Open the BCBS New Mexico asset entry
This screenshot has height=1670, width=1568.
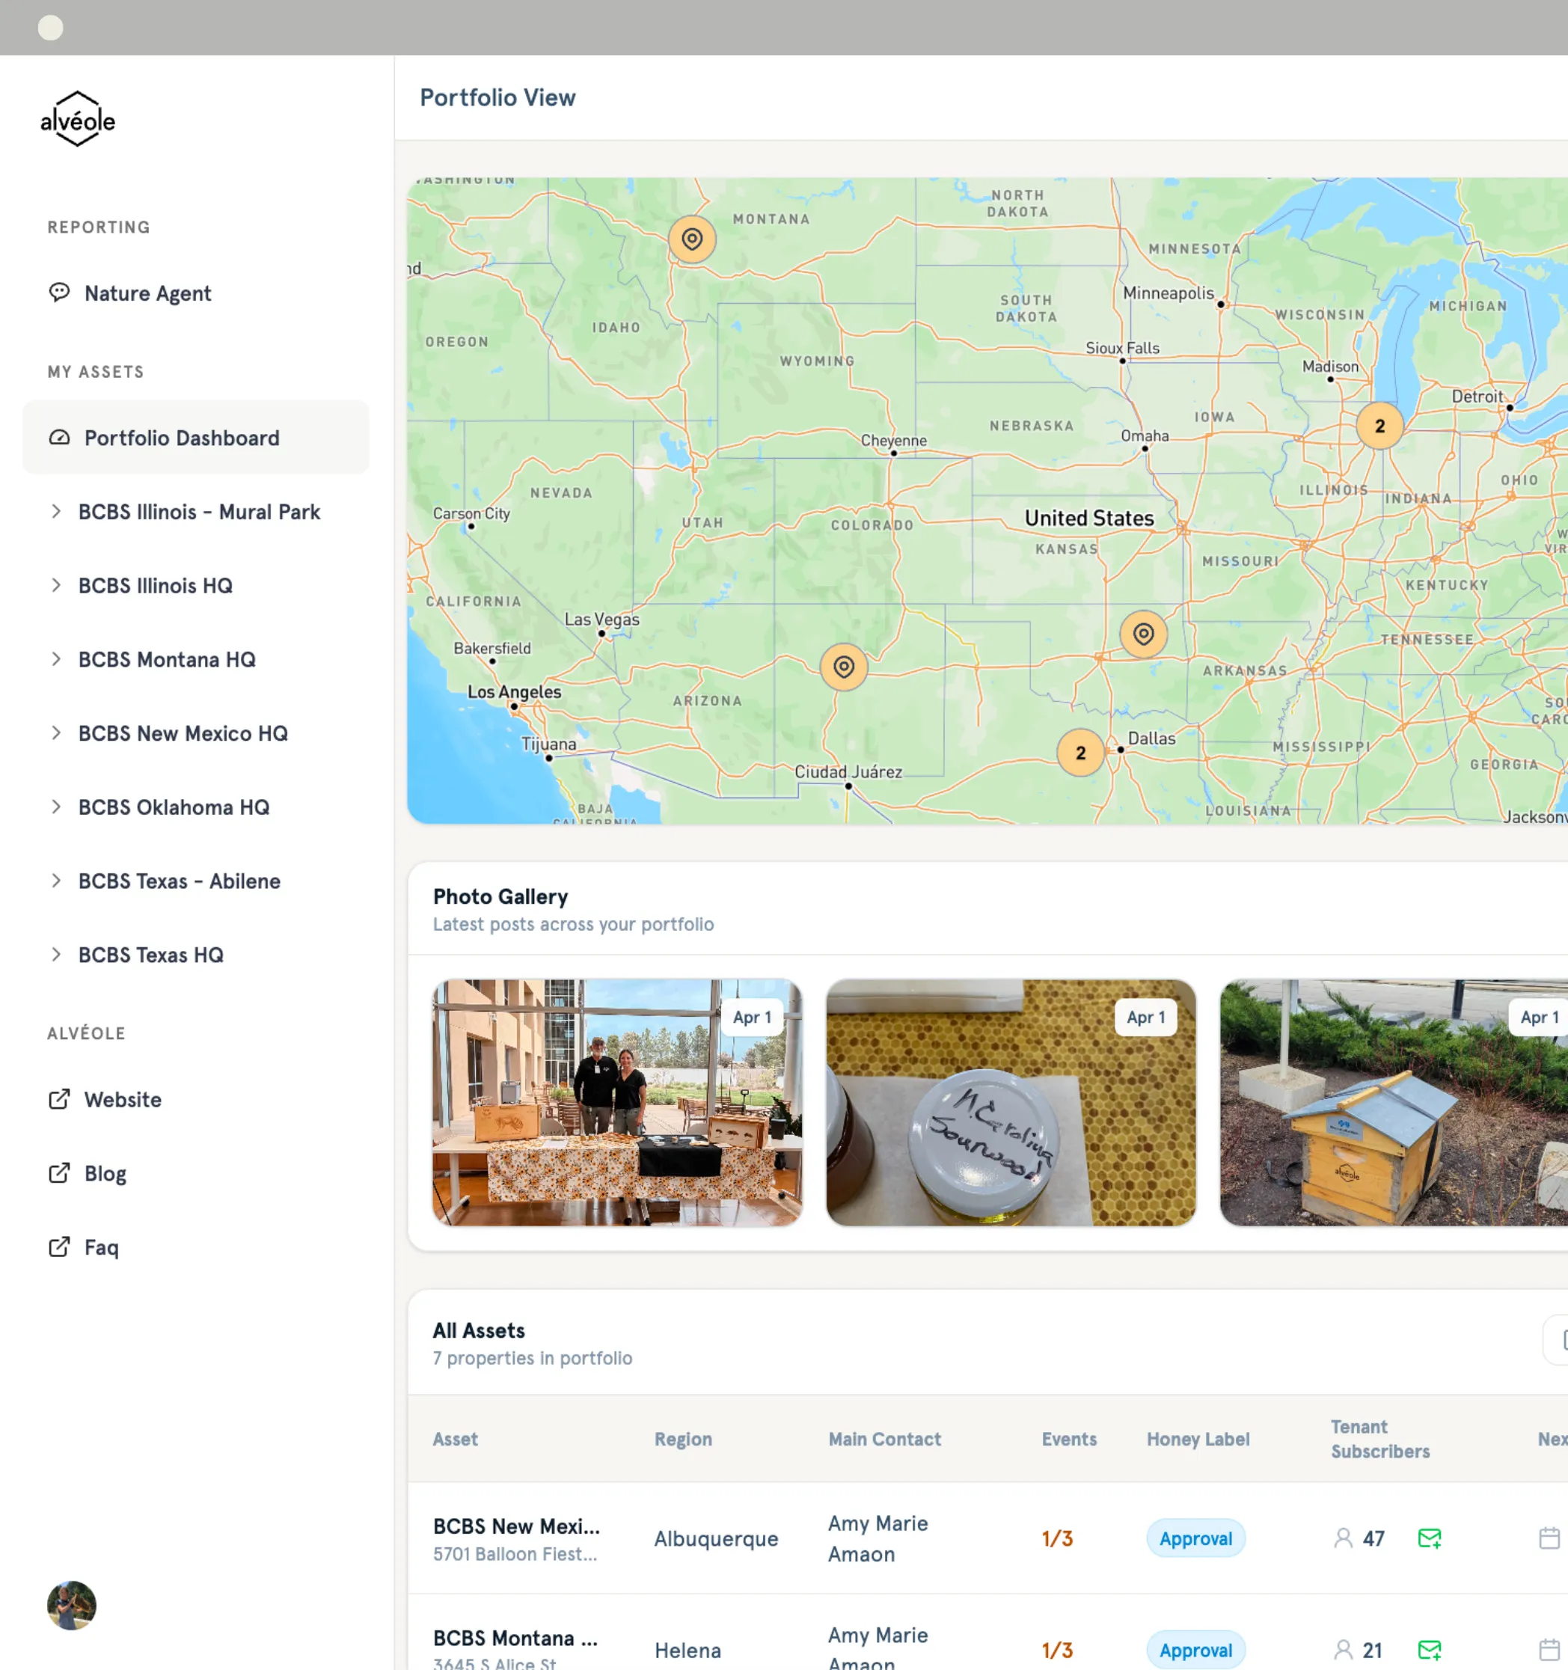[x=516, y=1526]
